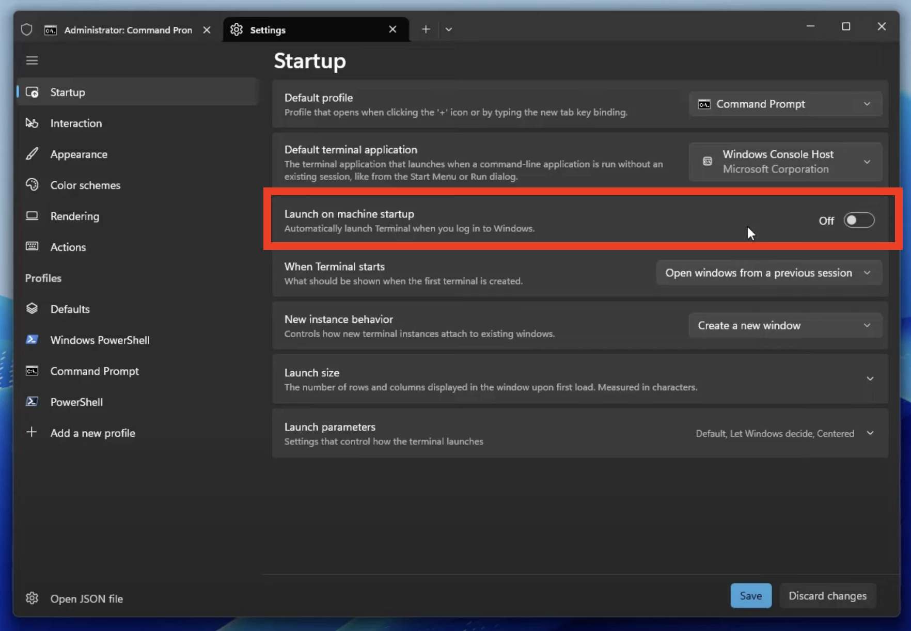Open the hamburger navigation menu

[32, 60]
